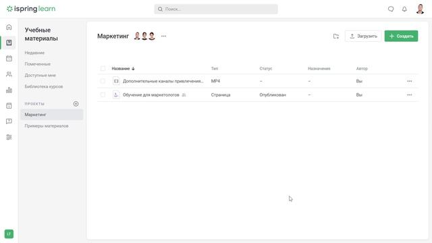Open the Маркетинг project options menu
432x243 pixels.
[163, 36]
